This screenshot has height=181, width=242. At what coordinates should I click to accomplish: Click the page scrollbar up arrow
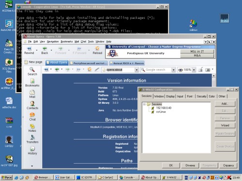213,76
